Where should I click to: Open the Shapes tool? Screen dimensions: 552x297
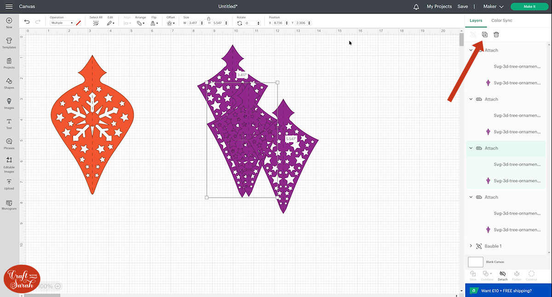[x=9, y=82]
